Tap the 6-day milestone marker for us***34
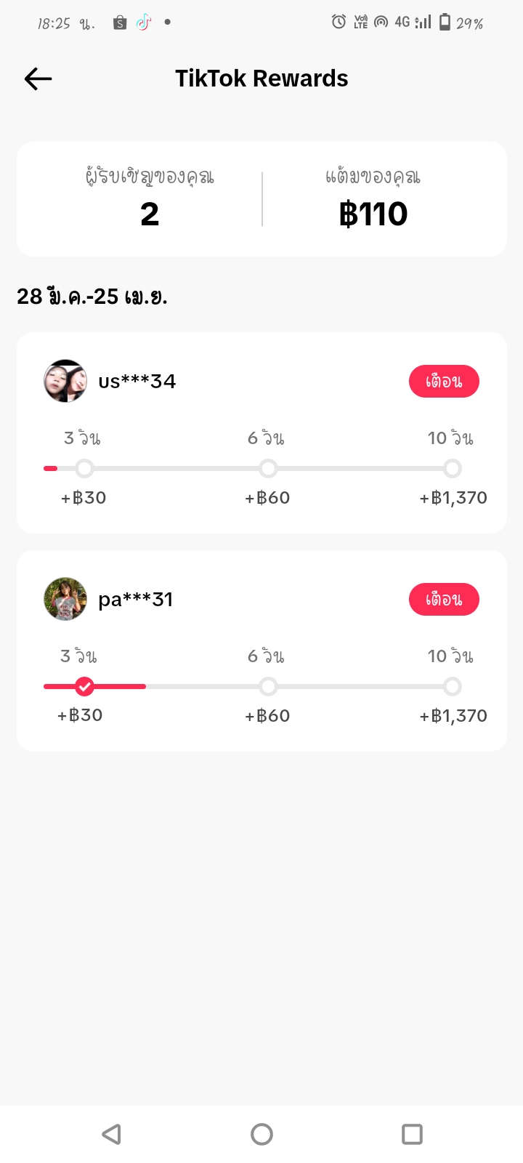Viewport: 523px width, 1163px height. click(268, 469)
